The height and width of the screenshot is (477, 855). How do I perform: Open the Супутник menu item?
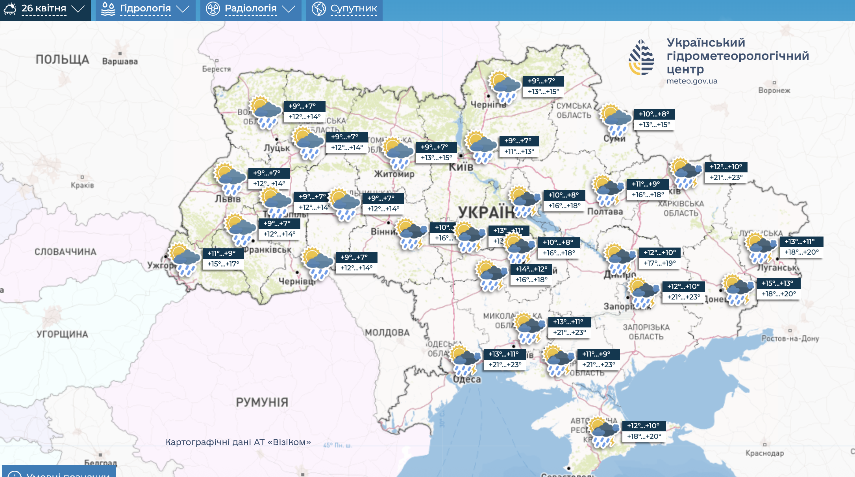click(353, 9)
